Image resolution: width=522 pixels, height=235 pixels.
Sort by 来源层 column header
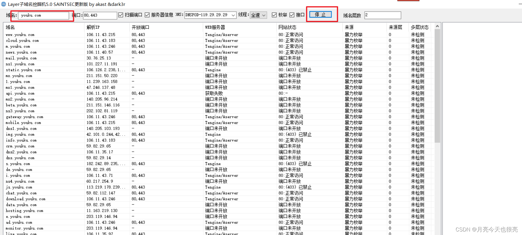tap(398, 27)
